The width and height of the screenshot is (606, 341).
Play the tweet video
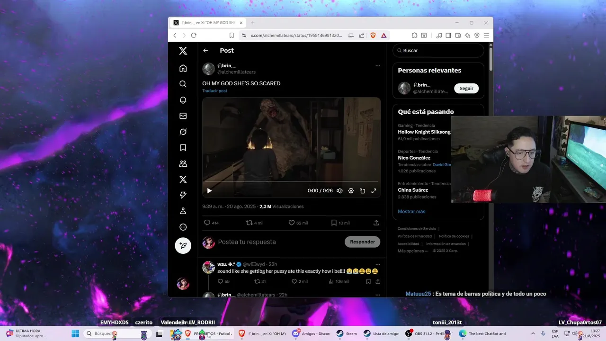209,191
